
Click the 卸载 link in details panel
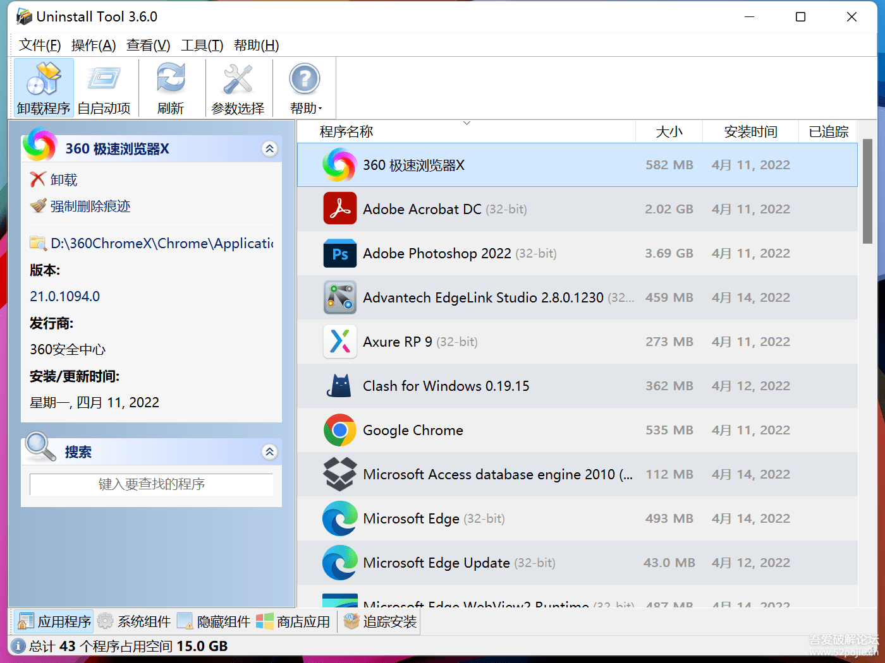click(x=64, y=180)
